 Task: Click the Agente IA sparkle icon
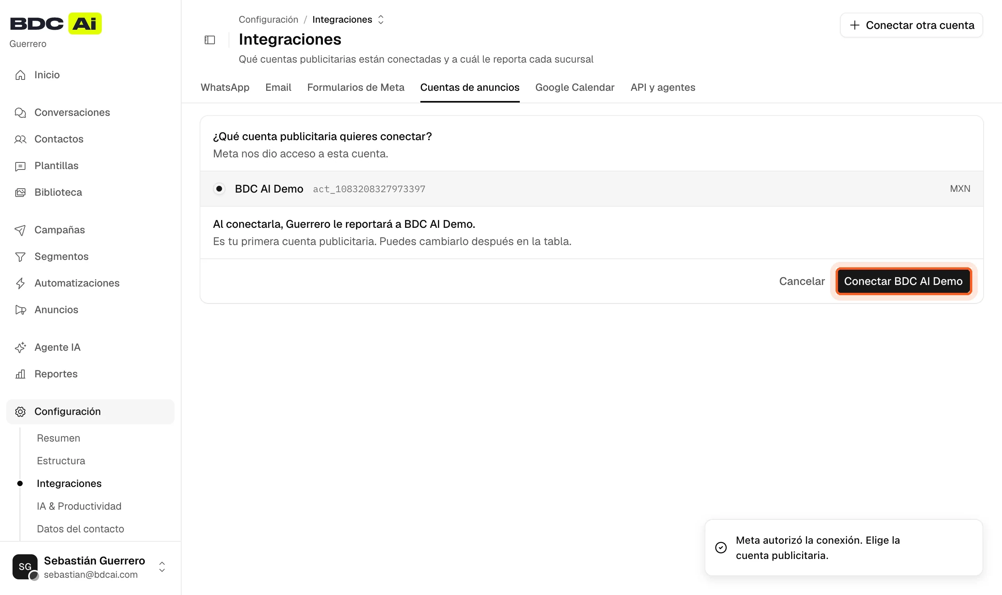pyautogui.click(x=20, y=347)
